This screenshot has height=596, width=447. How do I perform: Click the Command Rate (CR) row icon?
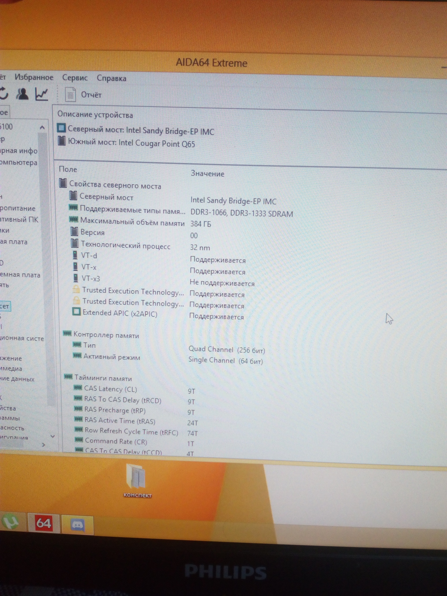click(79, 440)
